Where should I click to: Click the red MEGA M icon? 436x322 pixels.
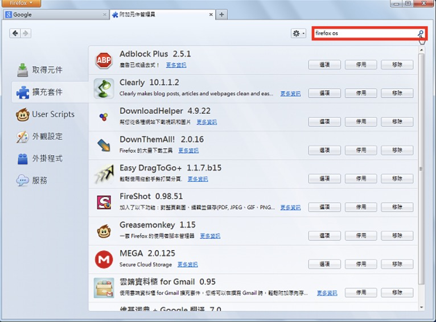pyautogui.click(x=104, y=259)
